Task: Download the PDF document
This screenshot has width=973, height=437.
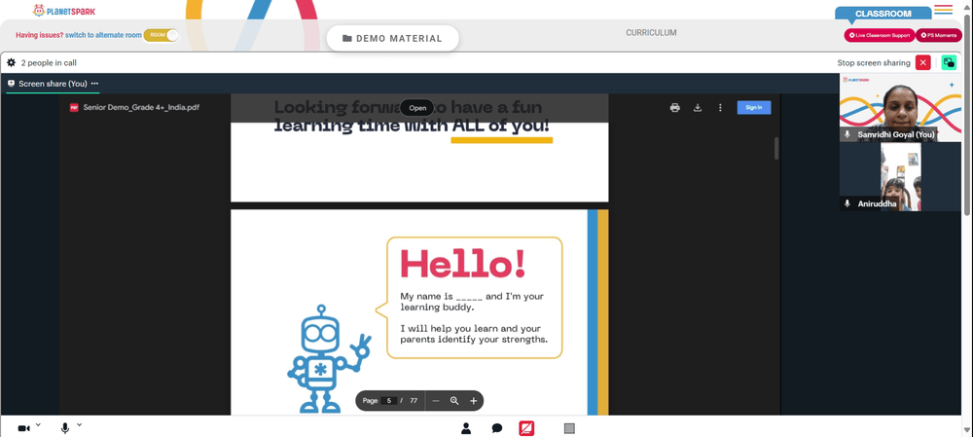Action: tap(698, 107)
